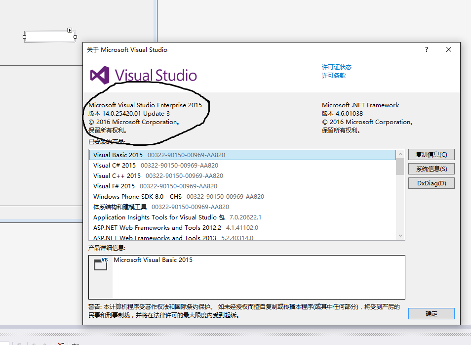Select Visual C# 2015 row

242,166
